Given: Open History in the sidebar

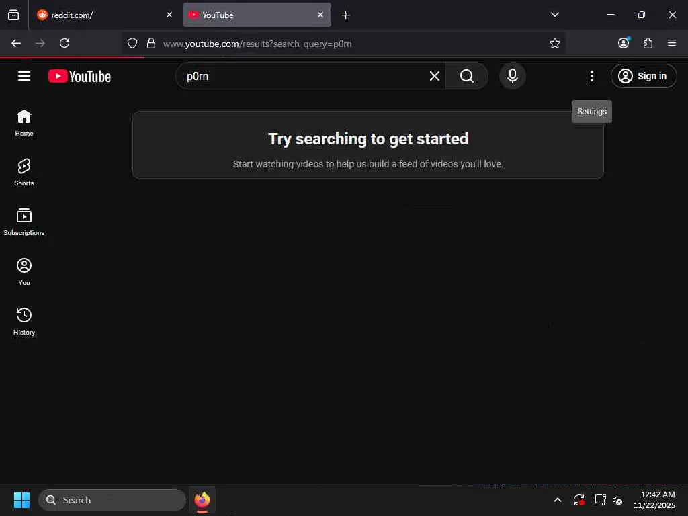Looking at the screenshot, I should [24, 321].
